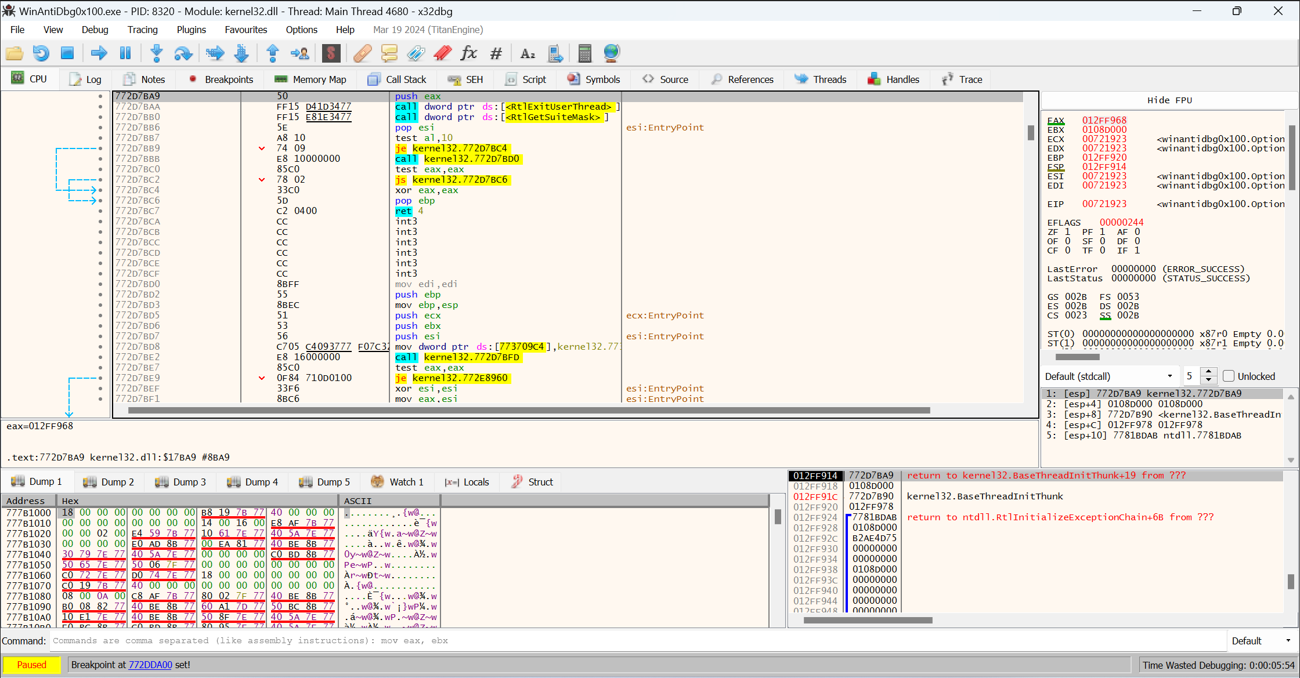Click the hash (#) toolbar icon

(496, 53)
